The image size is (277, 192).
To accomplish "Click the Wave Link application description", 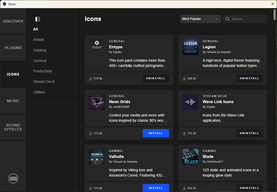I will [224, 118].
